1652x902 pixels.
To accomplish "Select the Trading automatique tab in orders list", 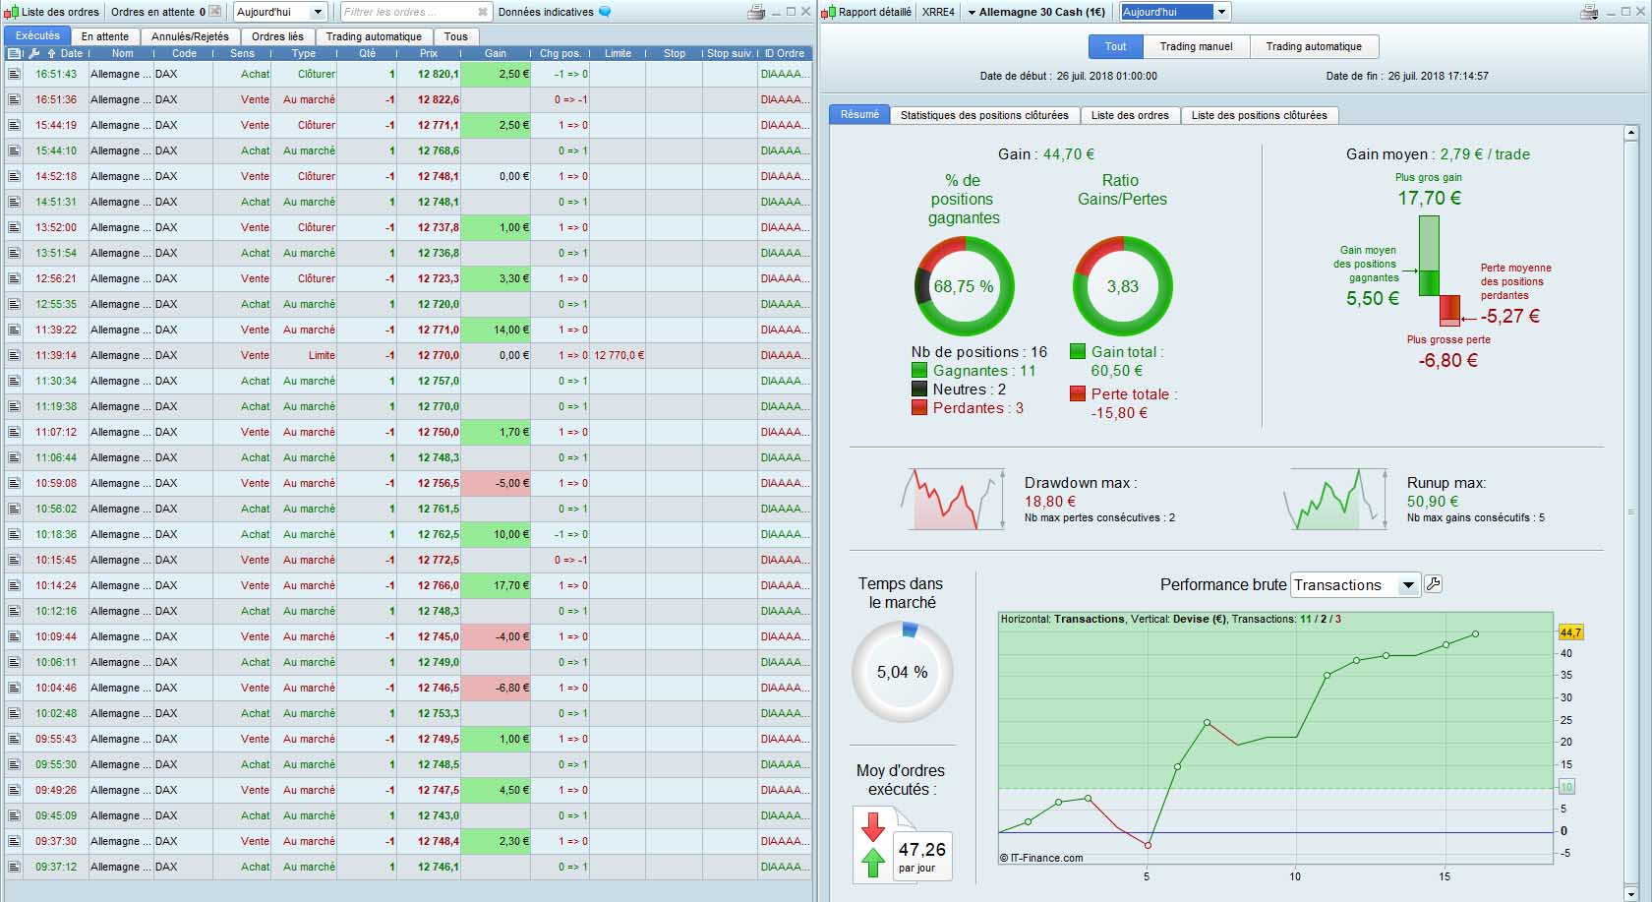I will pos(374,36).
